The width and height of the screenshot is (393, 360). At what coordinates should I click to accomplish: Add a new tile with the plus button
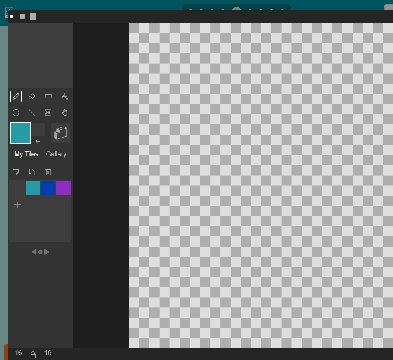[x=18, y=205]
